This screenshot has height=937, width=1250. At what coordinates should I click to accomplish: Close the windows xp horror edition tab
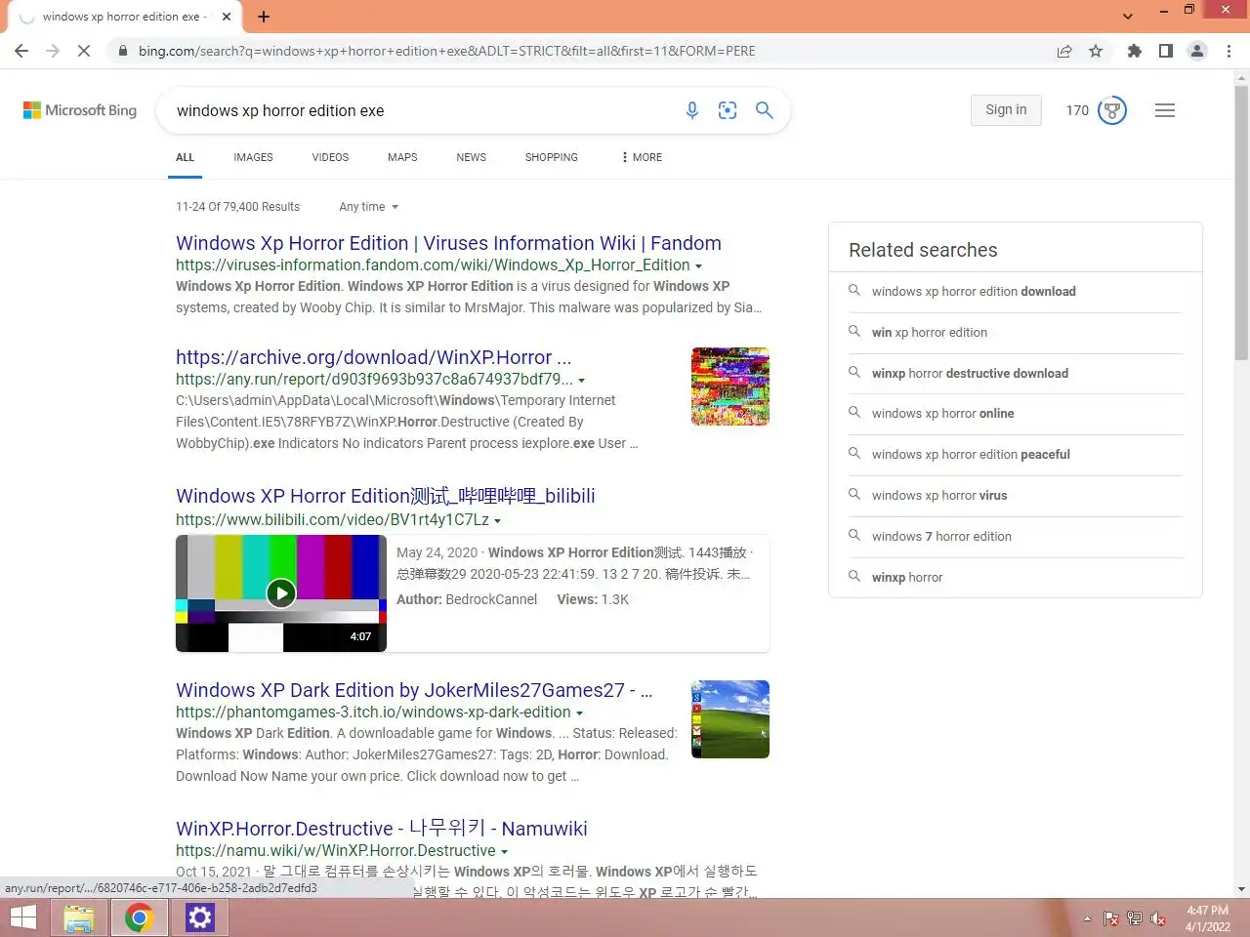[x=227, y=17]
